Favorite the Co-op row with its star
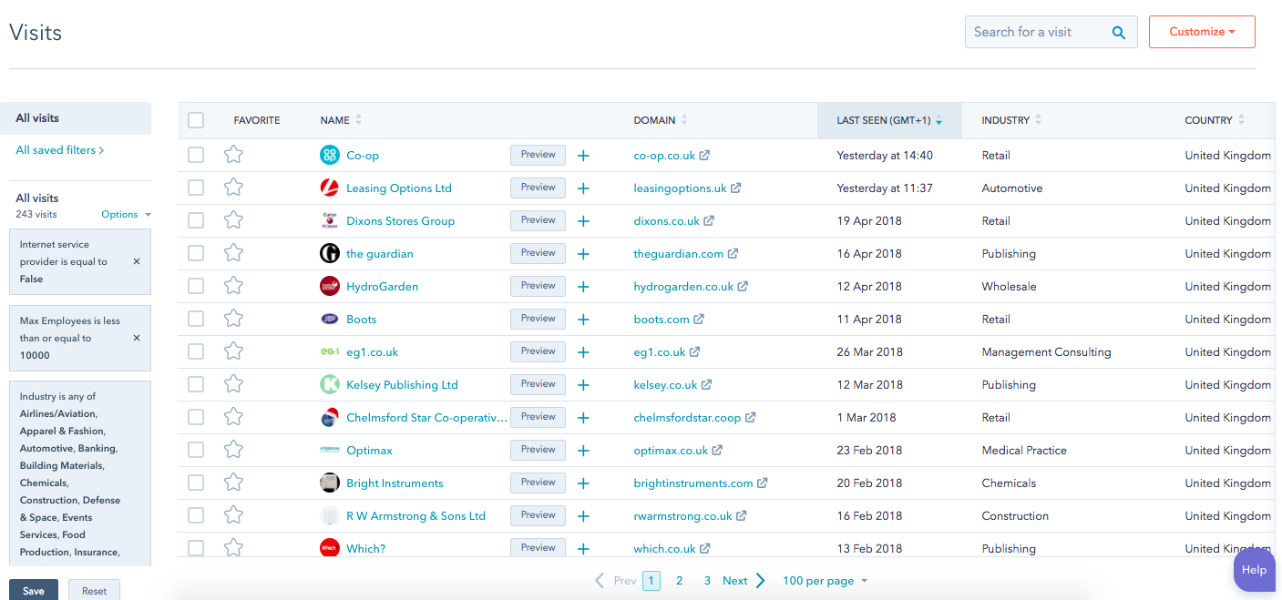 (x=233, y=155)
